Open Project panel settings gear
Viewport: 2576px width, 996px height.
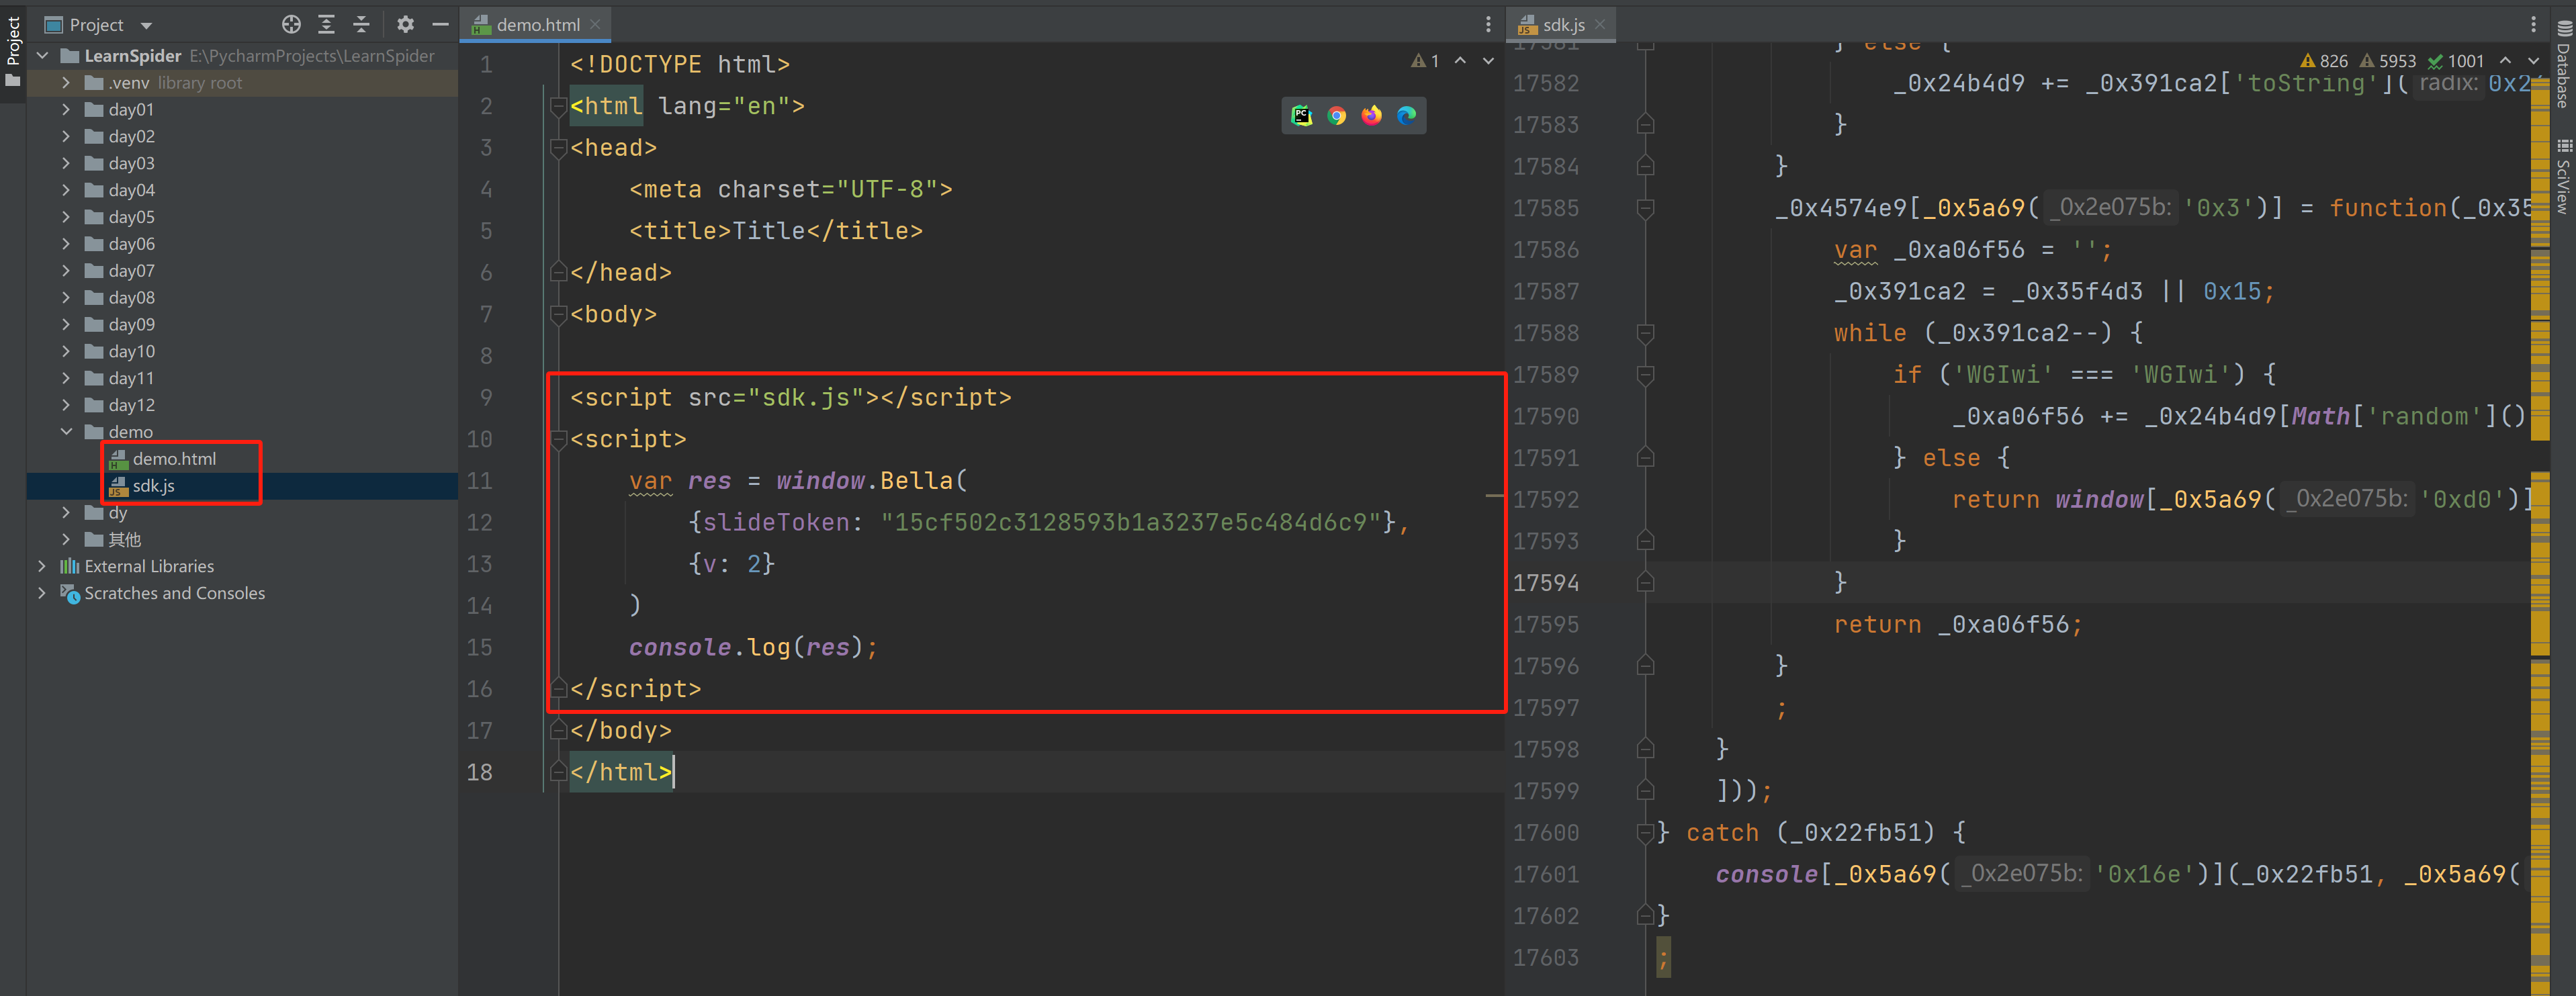pos(405,24)
